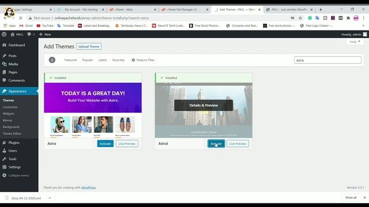Image resolution: width=369 pixels, height=207 pixels.
Task: Expand the downloaded blog xml file options
Action: [50, 198]
